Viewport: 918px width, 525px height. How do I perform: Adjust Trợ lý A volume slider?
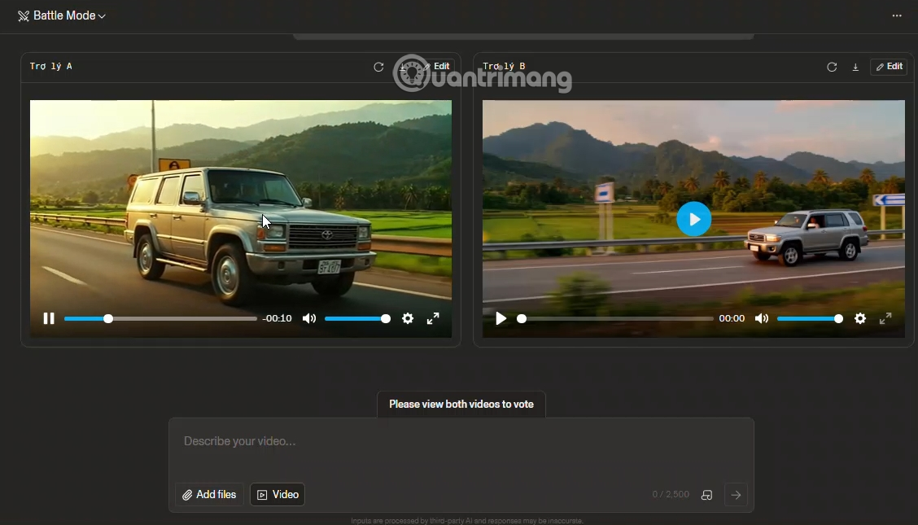click(x=357, y=318)
